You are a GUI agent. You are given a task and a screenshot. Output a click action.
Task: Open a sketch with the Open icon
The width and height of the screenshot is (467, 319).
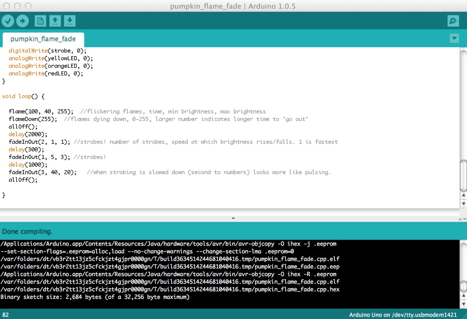click(55, 21)
